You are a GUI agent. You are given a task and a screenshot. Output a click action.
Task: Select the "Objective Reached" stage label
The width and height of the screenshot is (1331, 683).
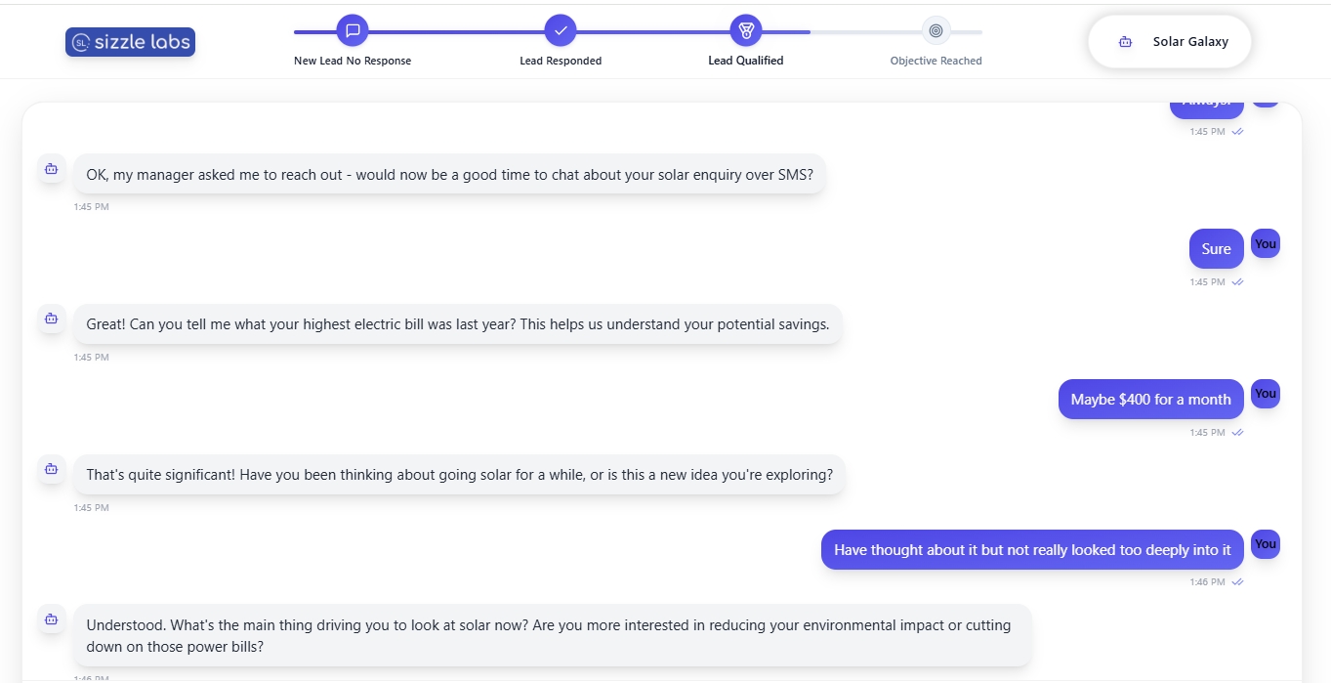point(936,61)
